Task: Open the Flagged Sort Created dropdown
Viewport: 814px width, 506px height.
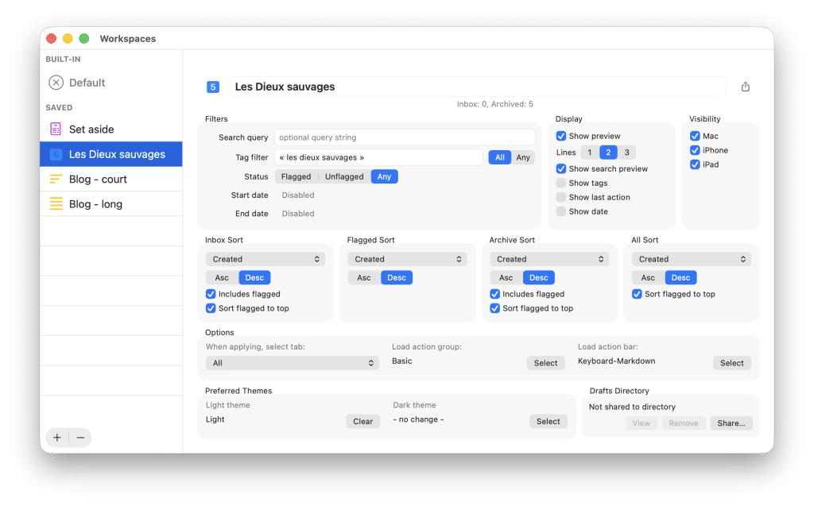Action: coord(408,259)
